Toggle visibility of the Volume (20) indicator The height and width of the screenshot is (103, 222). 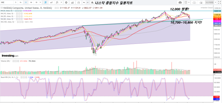(x=13, y=61)
